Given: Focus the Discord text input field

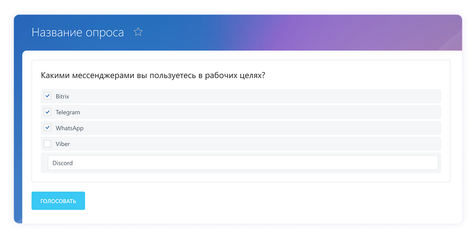Looking at the screenshot, I should click(243, 163).
